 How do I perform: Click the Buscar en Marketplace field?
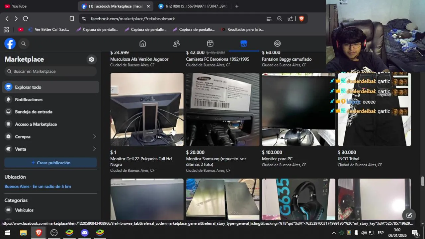click(50, 71)
